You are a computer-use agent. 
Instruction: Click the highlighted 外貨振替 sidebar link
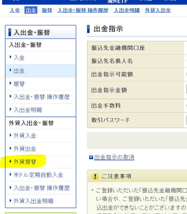coord(25,162)
